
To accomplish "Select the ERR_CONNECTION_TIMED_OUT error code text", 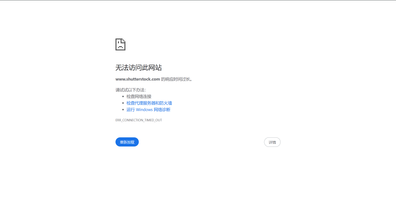I will tap(139, 120).
